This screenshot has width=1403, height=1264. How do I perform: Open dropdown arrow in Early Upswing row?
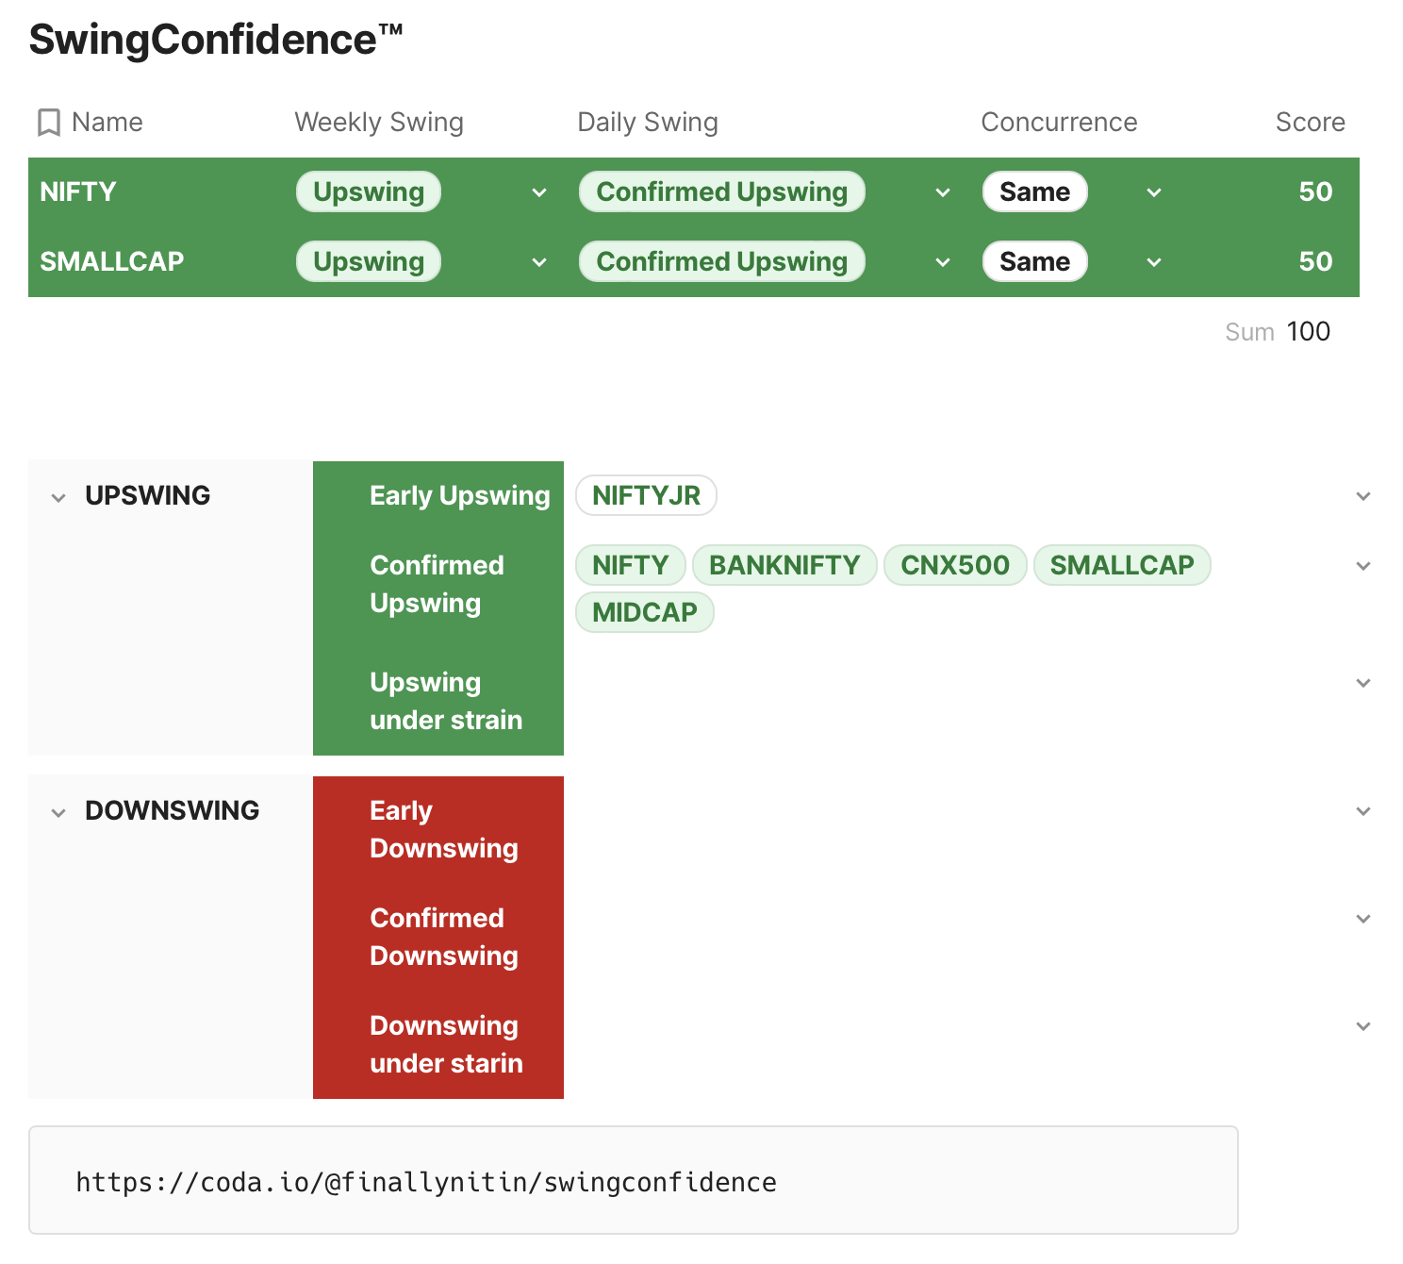tap(1363, 496)
